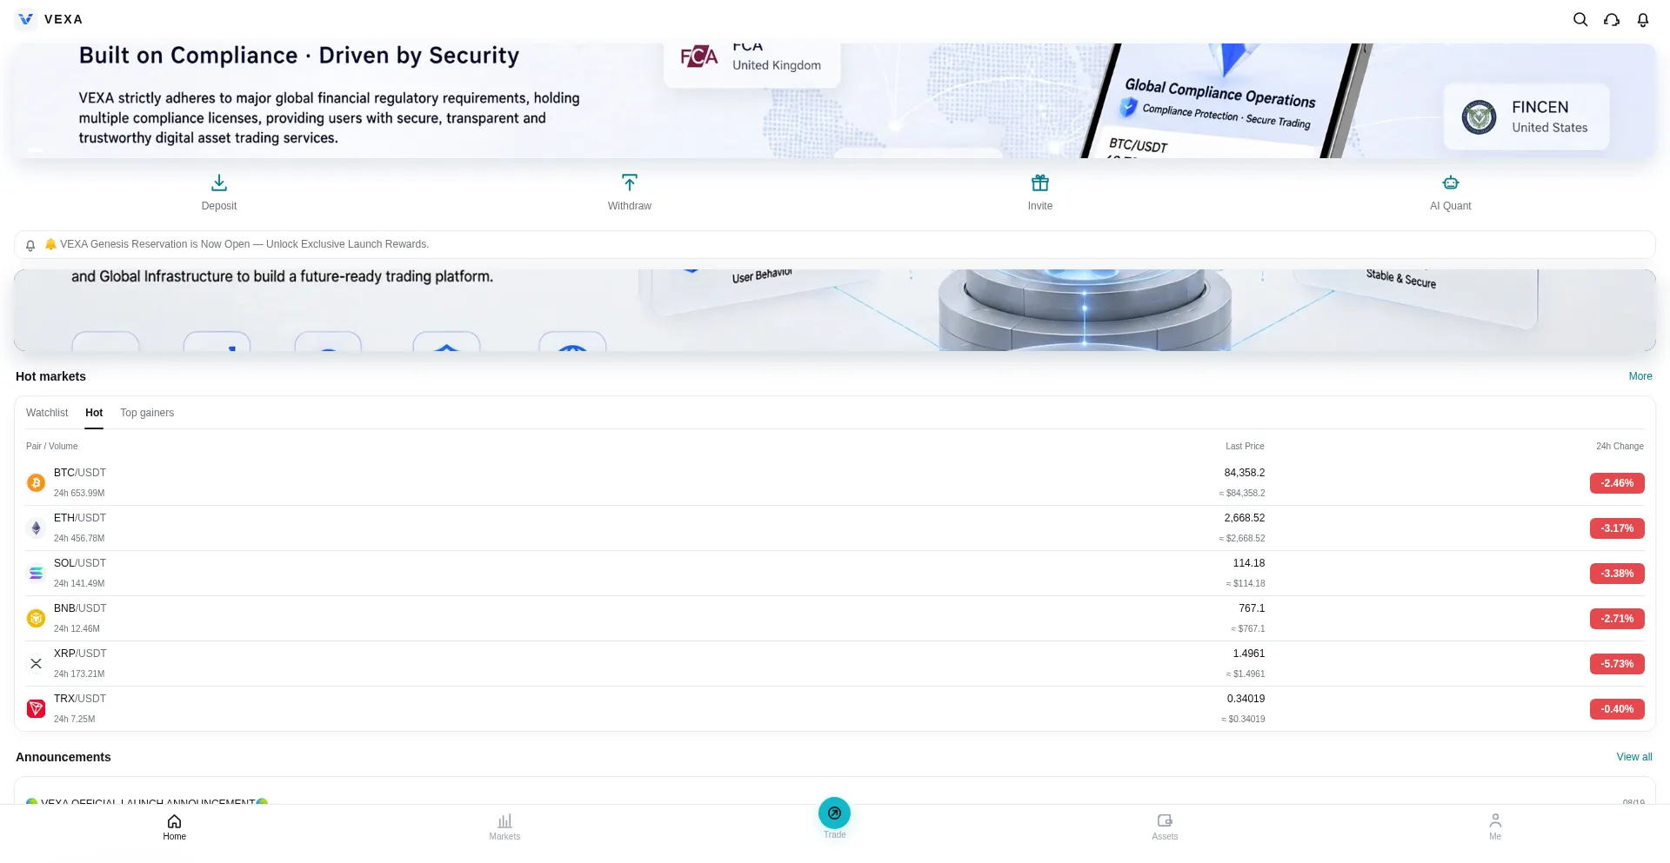Open the Me profile tab
This screenshot has height=863, width=1670.
coord(1495,827)
